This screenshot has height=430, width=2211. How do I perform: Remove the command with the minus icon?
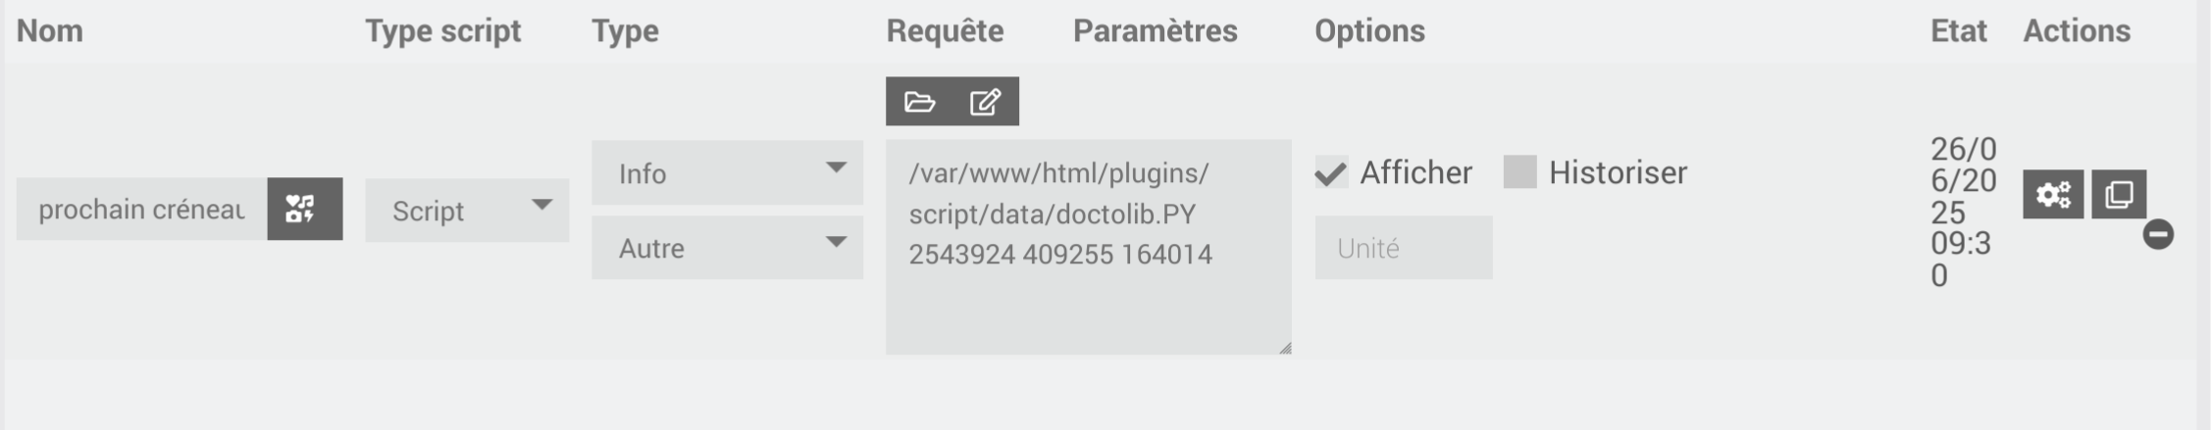tap(2158, 235)
